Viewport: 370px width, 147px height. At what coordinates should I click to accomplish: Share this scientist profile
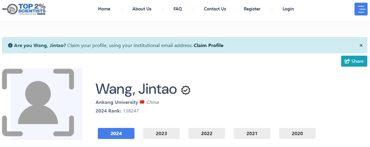(354, 61)
